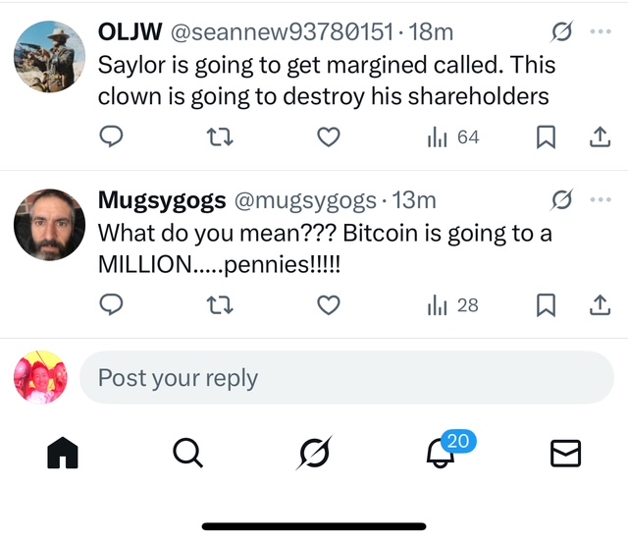Open the Search tab

pyautogui.click(x=187, y=453)
